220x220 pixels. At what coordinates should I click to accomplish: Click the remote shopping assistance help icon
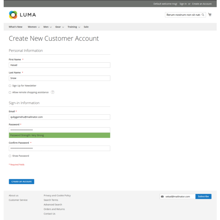pos(53,92)
